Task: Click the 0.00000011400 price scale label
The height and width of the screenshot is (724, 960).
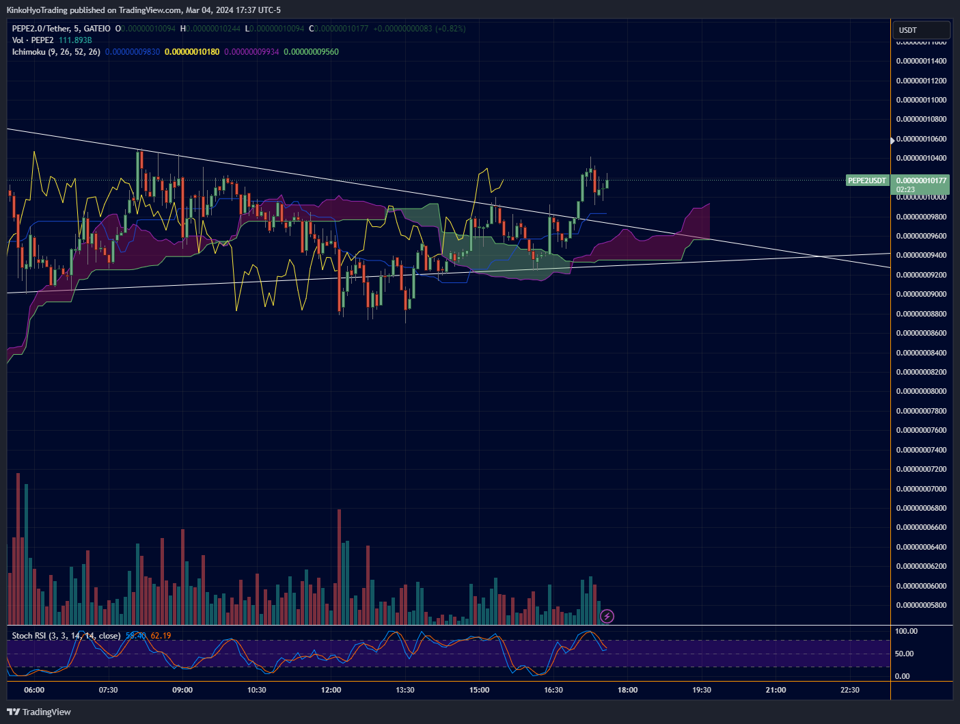Action: point(921,61)
